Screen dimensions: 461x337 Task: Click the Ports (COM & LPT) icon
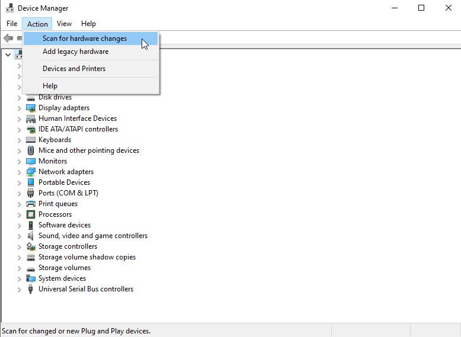tap(31, 193)
